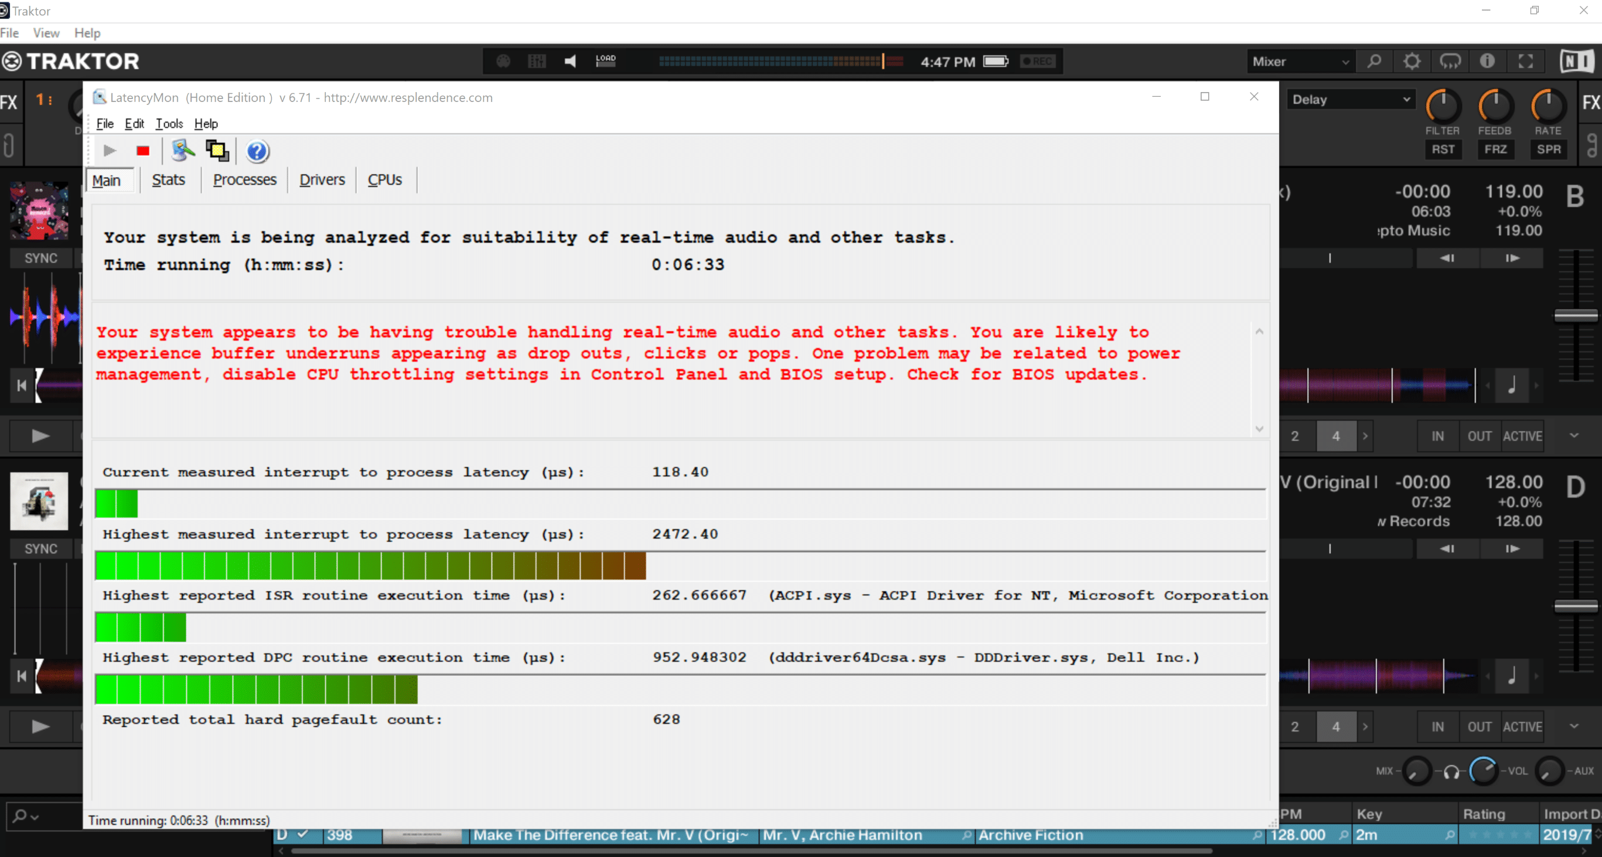Open Mixer layout dropdown
Viewport: 1602px width, 857px height.
point(1300,62)
